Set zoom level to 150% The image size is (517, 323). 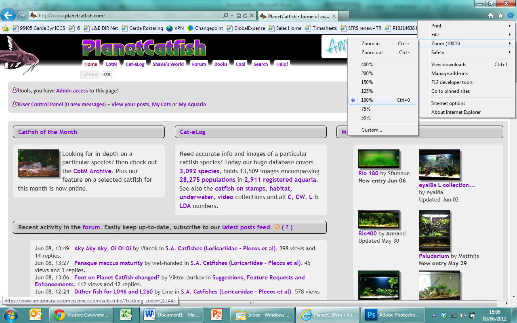[x=383, y=82]
